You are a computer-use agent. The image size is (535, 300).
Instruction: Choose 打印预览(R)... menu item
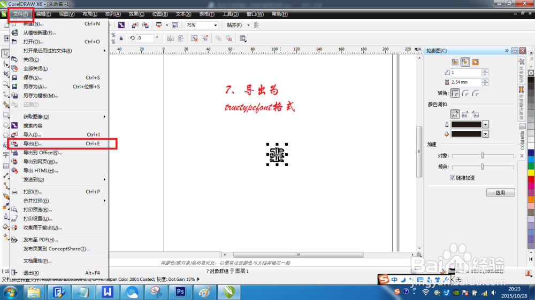(x=59, y=210)
